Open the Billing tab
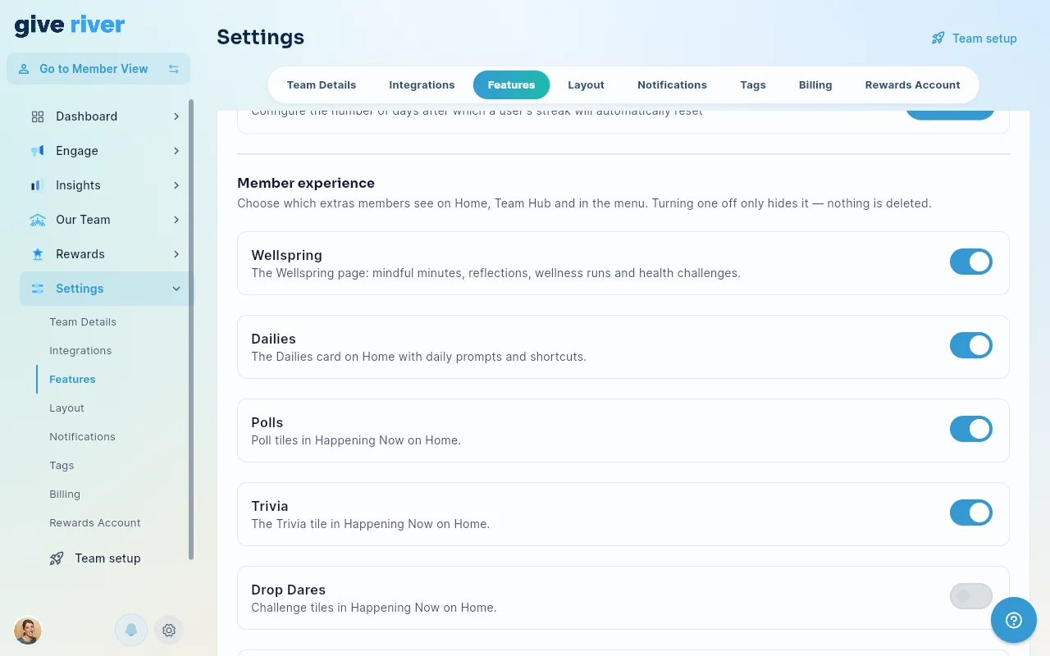The image size is (1050, 656). click(x=815, y=84)
